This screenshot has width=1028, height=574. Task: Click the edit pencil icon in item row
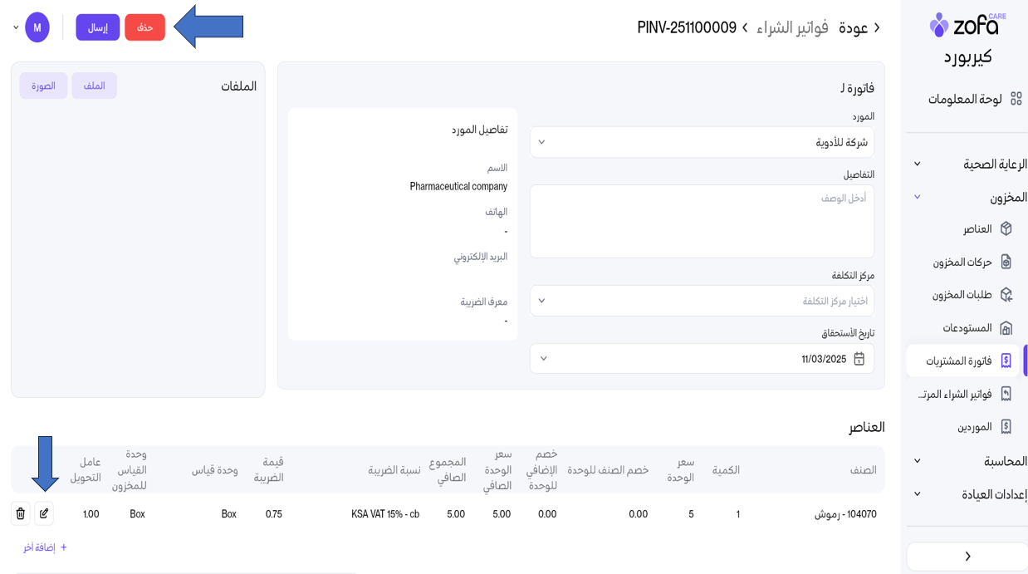[x=44, y=513]
